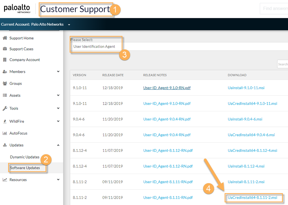Open release notes in UaCredInstall64-9.0.4-6.msi row
288x205 pixels.
coord(167,135)
